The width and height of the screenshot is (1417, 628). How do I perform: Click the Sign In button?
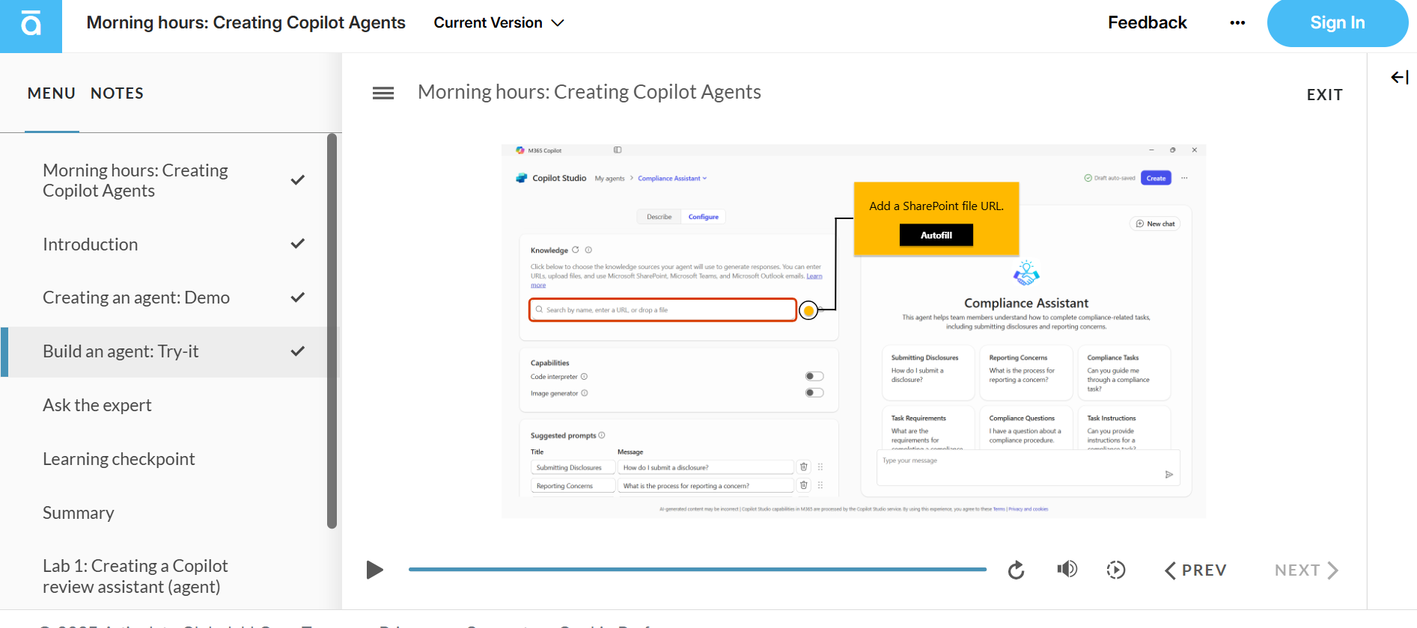click(x=1337, y=23)
